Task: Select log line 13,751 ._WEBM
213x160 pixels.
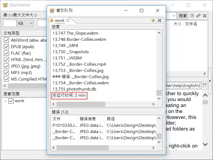Action: coord(67,58)
